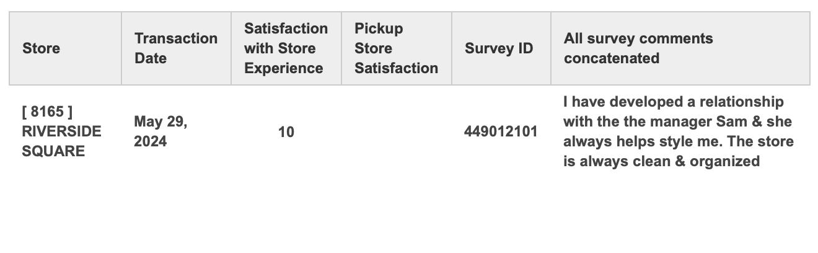The width and height of the screenshot is (818, 253).
Task: Select the Transaction Date column header
Action: point(175,48)
